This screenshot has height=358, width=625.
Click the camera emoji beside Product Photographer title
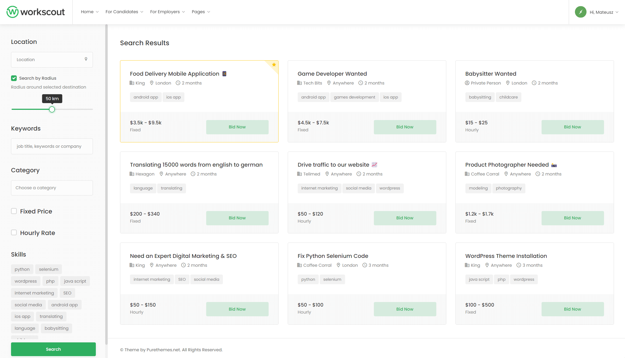554,165
